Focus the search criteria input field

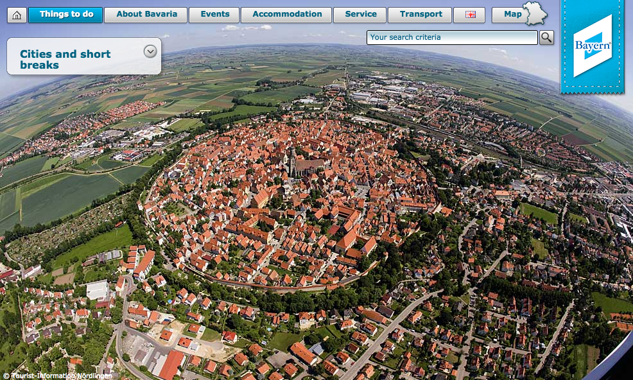pos(452,37)
